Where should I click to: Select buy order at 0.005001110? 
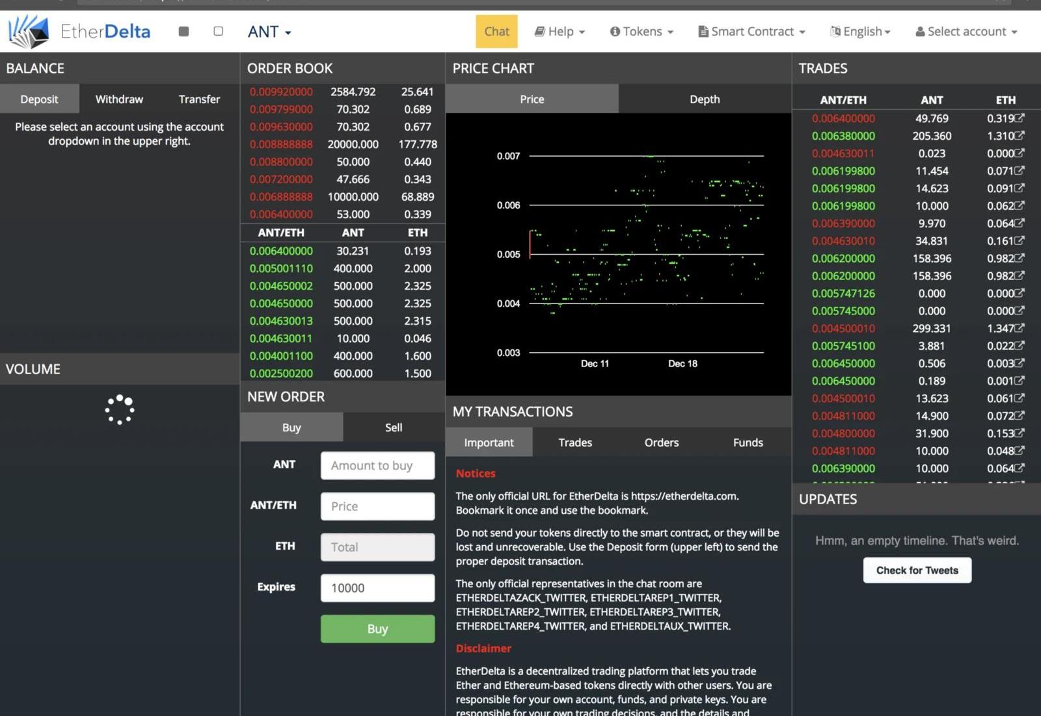click(343, 268)
